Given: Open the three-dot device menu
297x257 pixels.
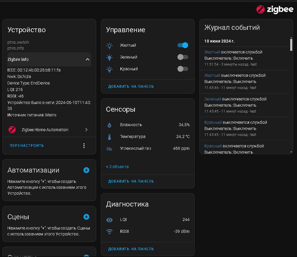Looking at the screenshot, I should (x=84, y=146).
